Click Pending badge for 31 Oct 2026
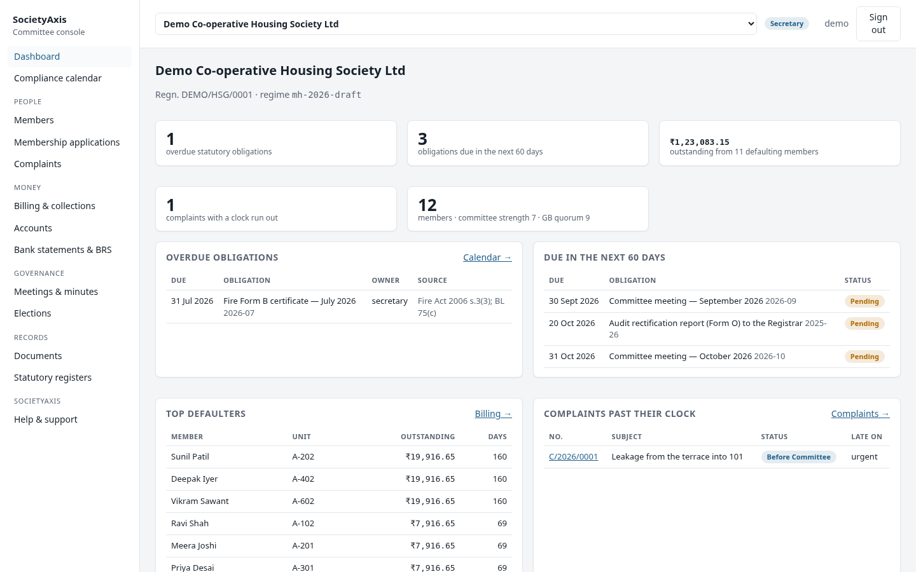This screenshot has height=572, width=916. point(864,357)
